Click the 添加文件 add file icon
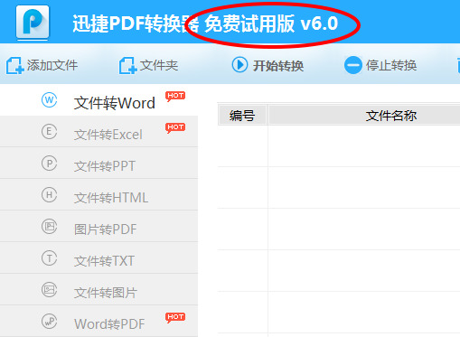 [x=15, y=66]
